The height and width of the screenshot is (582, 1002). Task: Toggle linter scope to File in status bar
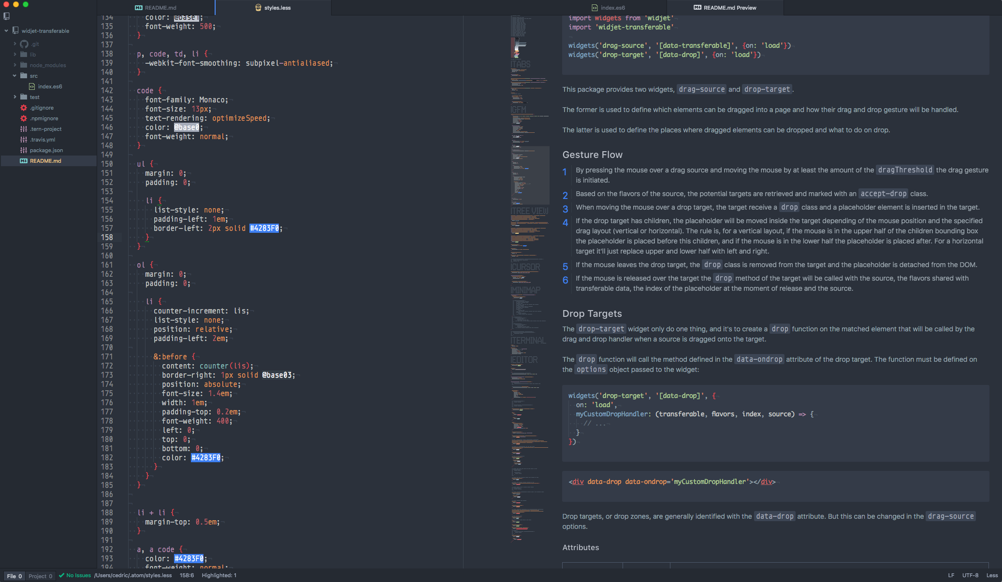tap(14, 576)
